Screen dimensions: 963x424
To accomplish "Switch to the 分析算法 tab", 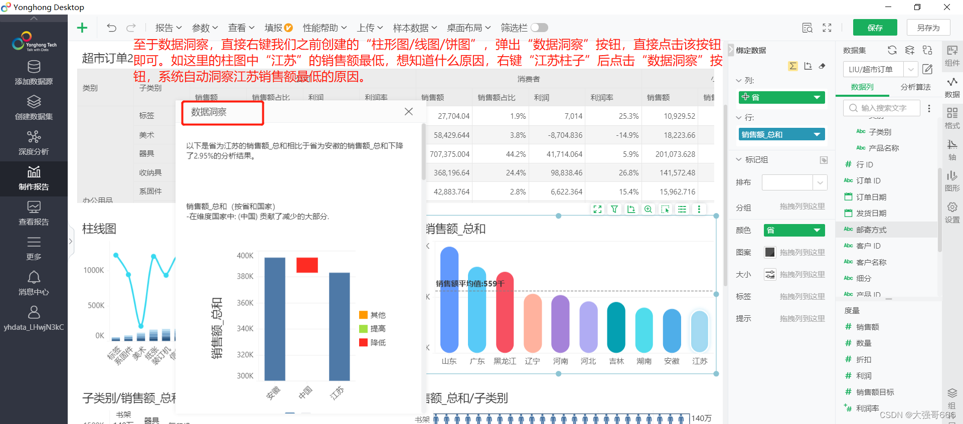I will (x=915, y=87).
